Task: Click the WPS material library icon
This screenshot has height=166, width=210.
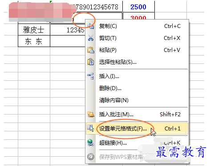Action: tap(91, 157)
